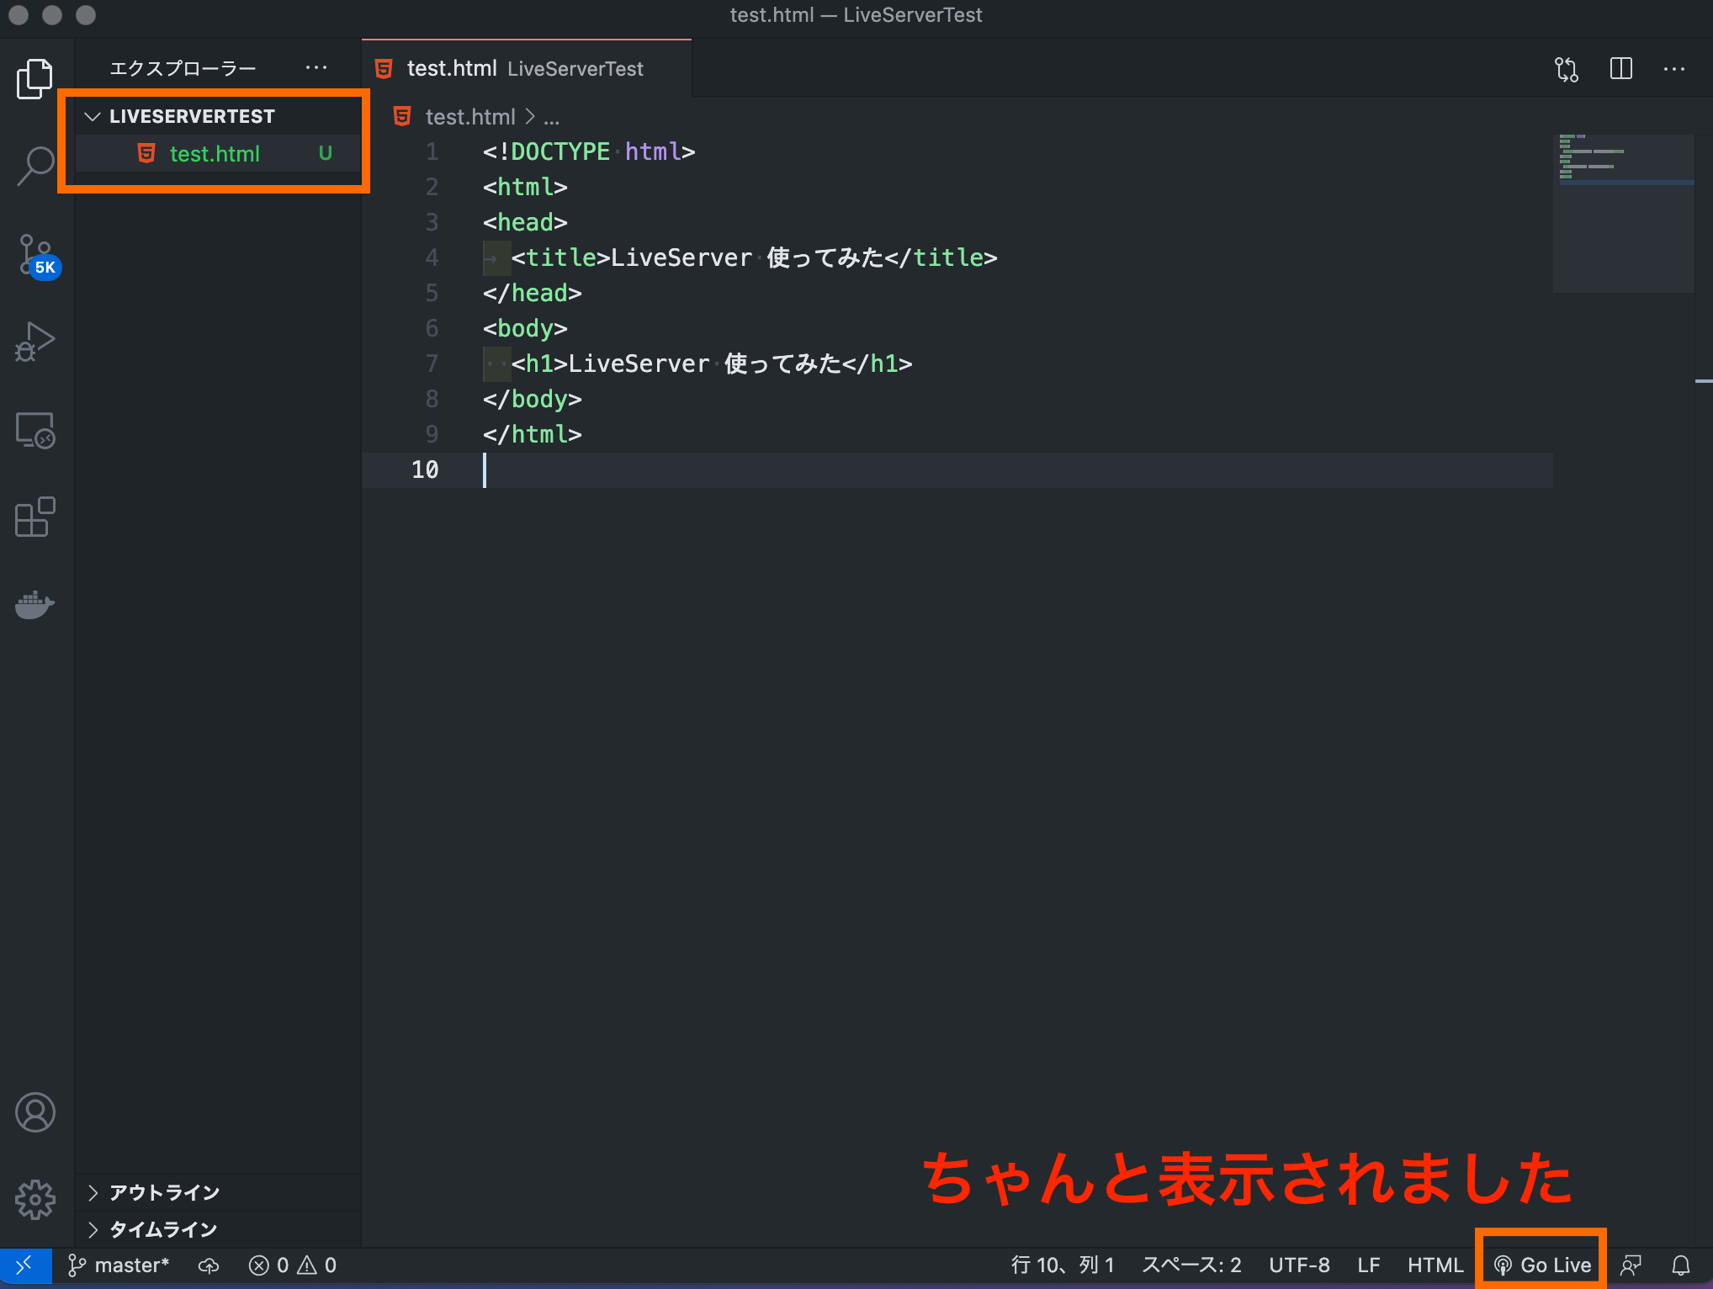Open the Docker extension panel

[34, 605]
